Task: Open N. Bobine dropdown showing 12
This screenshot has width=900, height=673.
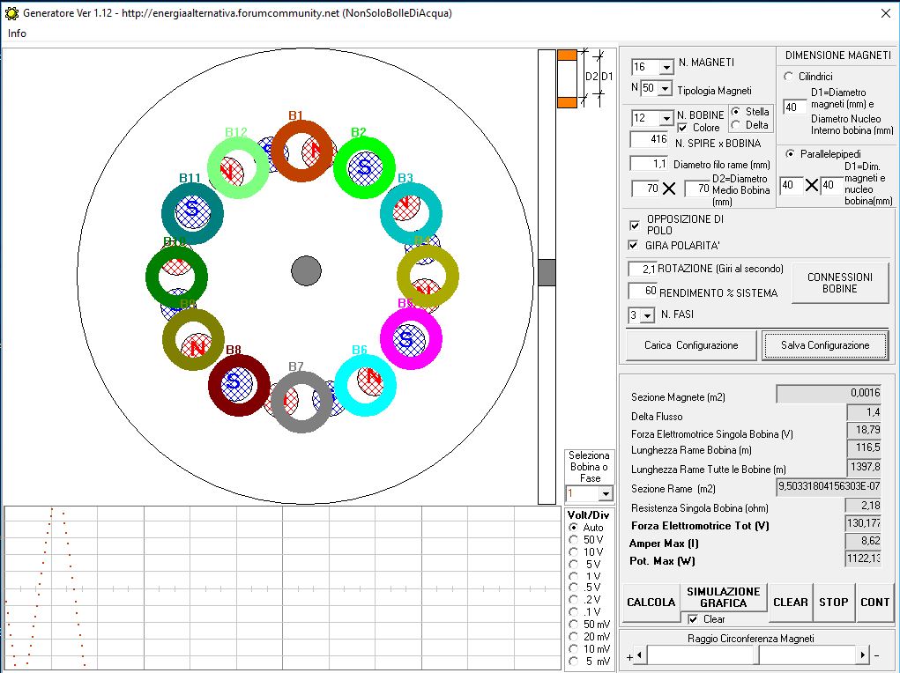Action: (x=666, y=119)
